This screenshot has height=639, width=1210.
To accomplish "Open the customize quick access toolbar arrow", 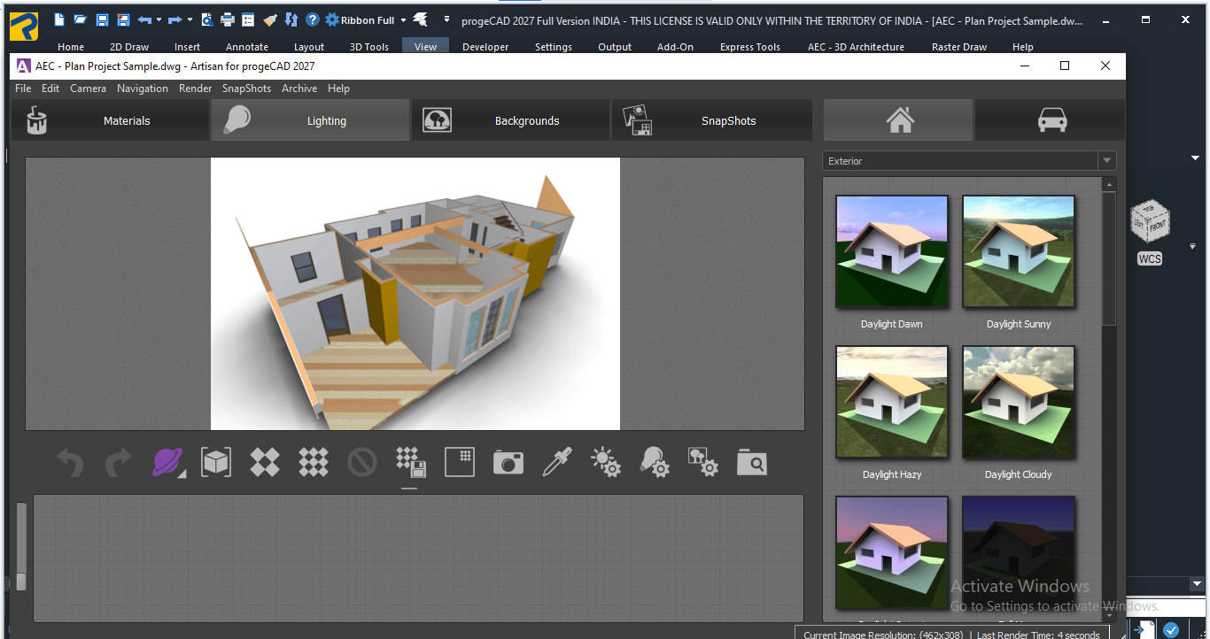I will [446, 19].
